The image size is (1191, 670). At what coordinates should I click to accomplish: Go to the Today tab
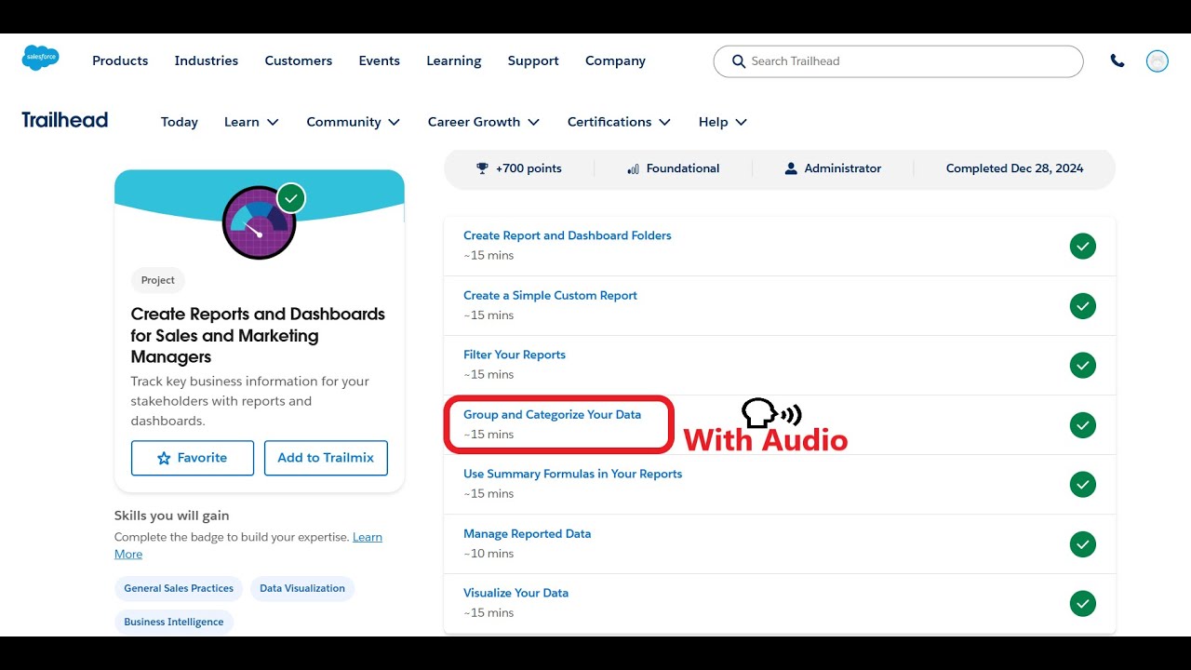[180, 122]
